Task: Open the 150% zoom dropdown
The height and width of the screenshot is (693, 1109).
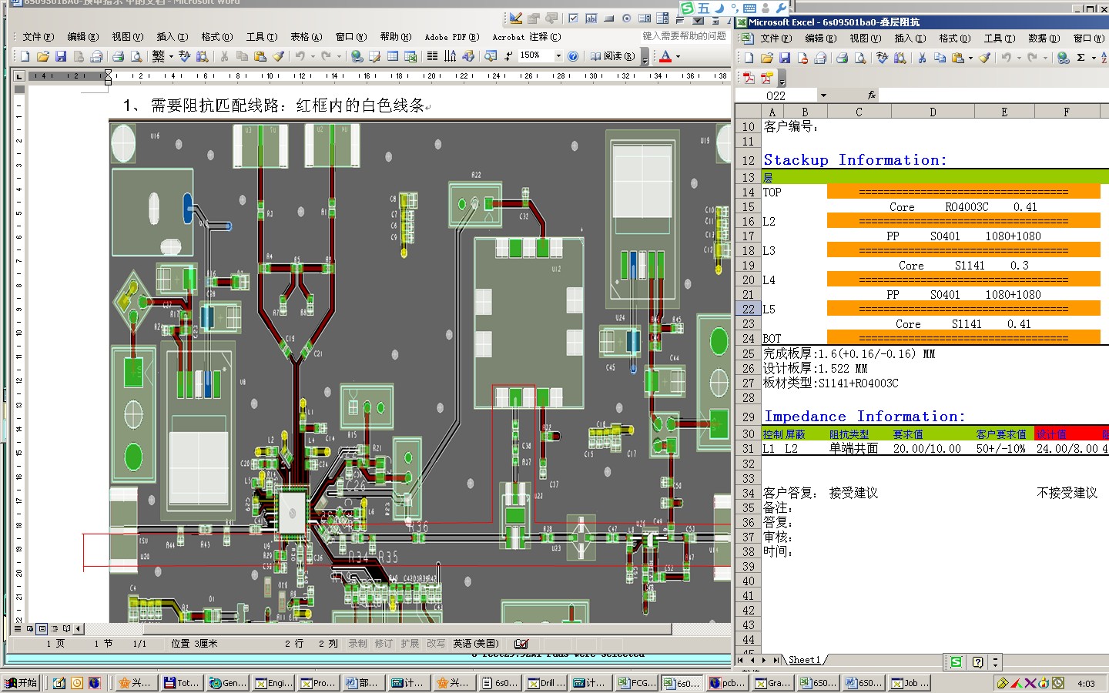Action: click(x=558, y=56)
